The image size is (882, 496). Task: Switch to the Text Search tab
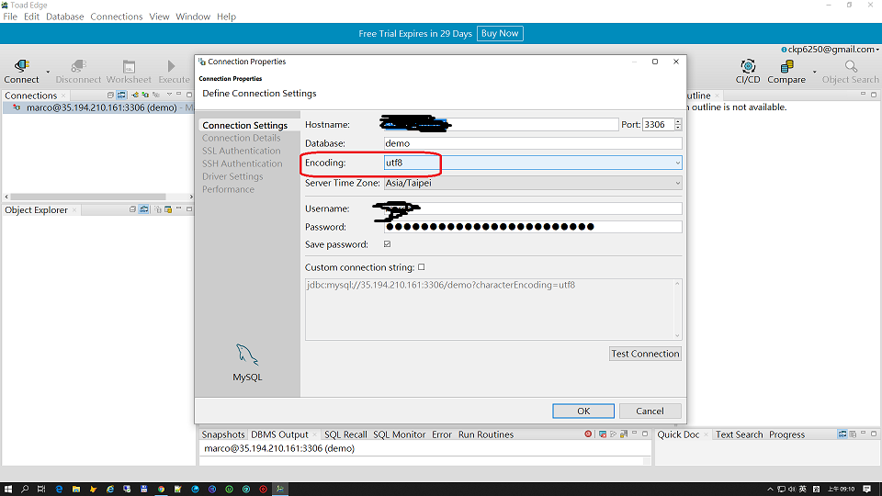click(739, 434)
